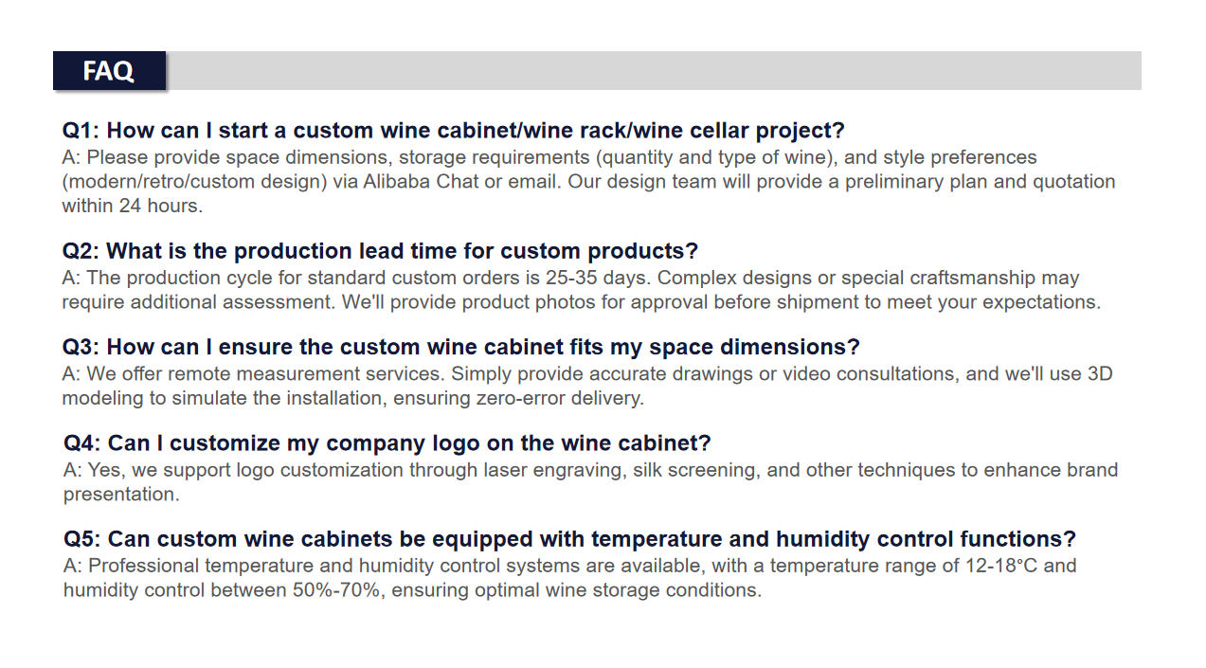The image size is (1206, 668).
Task: Click the Q1 answer about space dimensions
Action: 589,181
